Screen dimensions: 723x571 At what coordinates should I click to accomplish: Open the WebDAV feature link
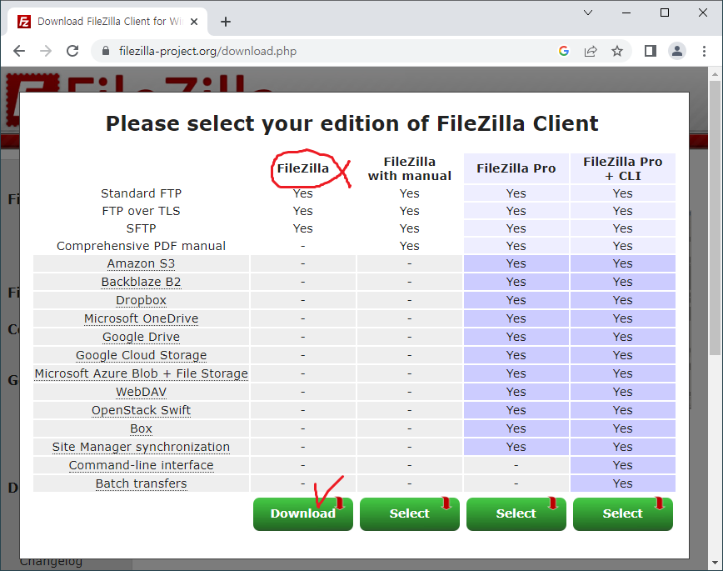141,392
